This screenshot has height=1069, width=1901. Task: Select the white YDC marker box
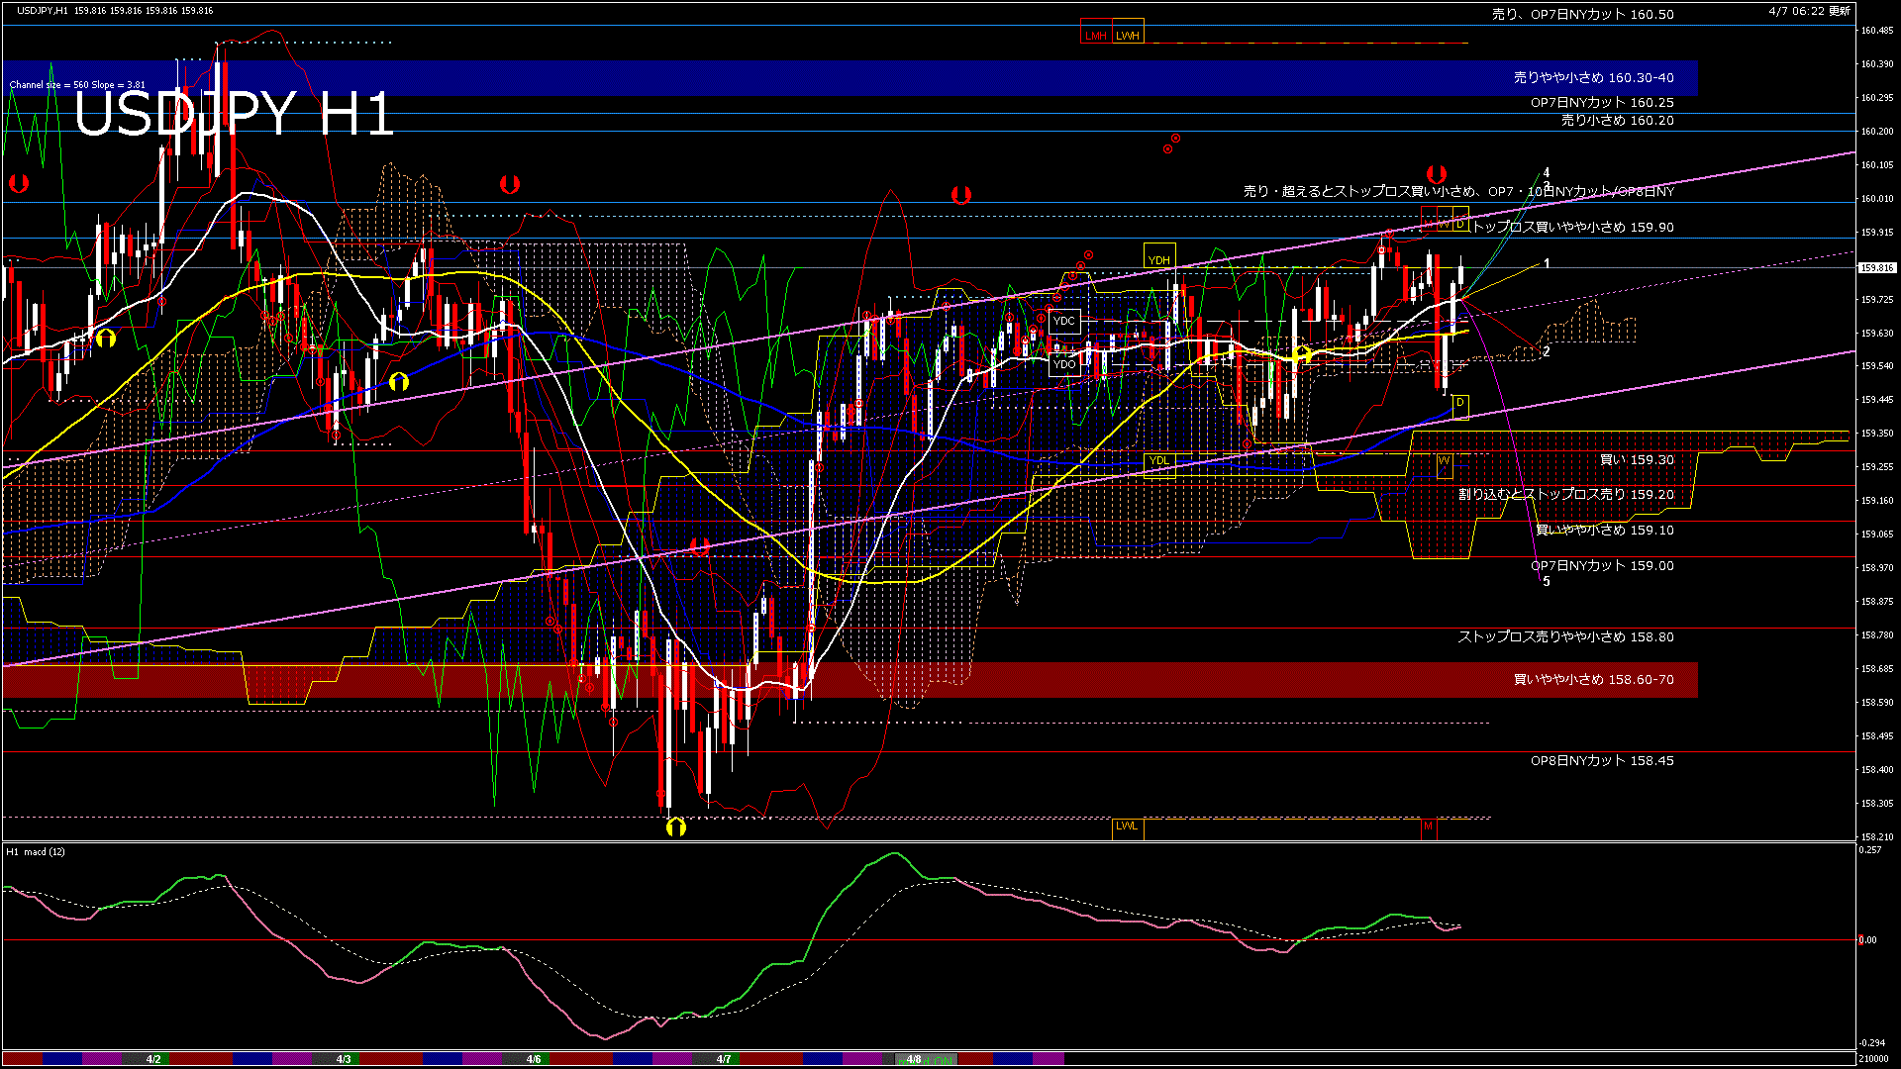point(1064,321)
